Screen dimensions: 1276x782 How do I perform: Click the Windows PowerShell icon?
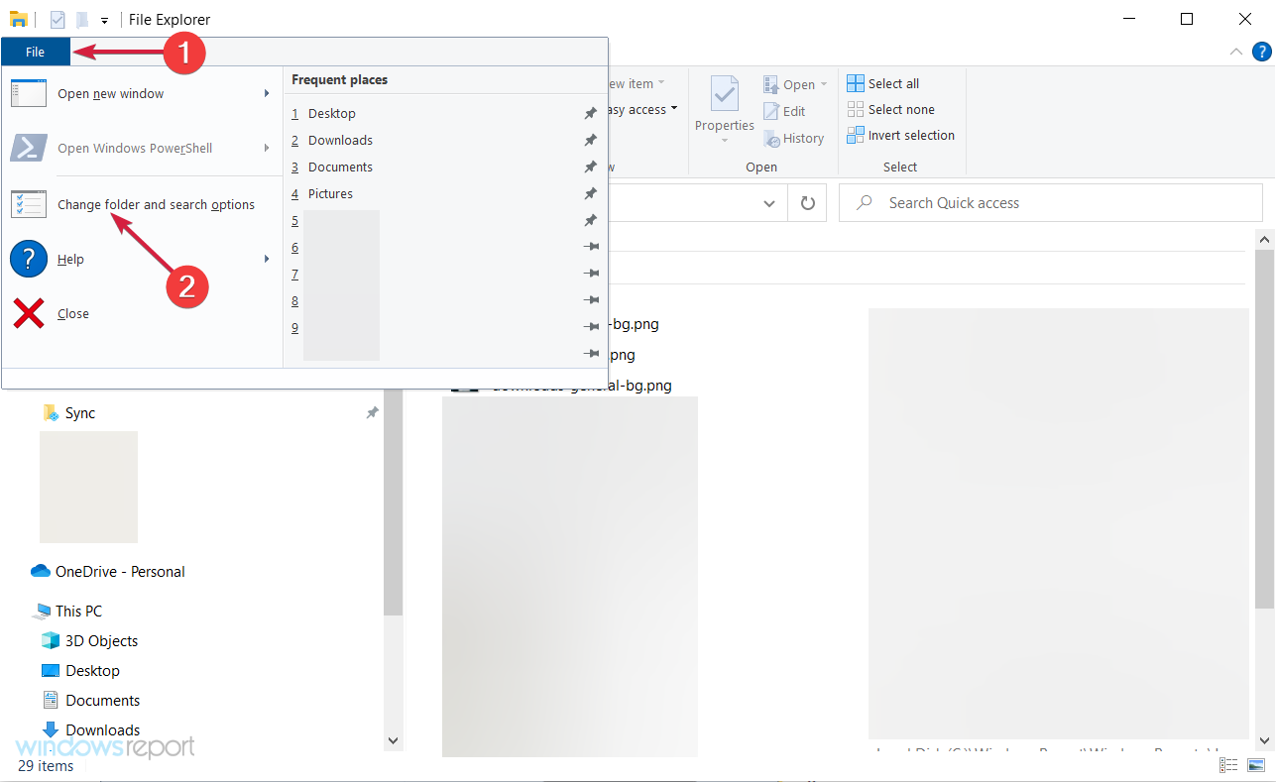tap(29, 148)
